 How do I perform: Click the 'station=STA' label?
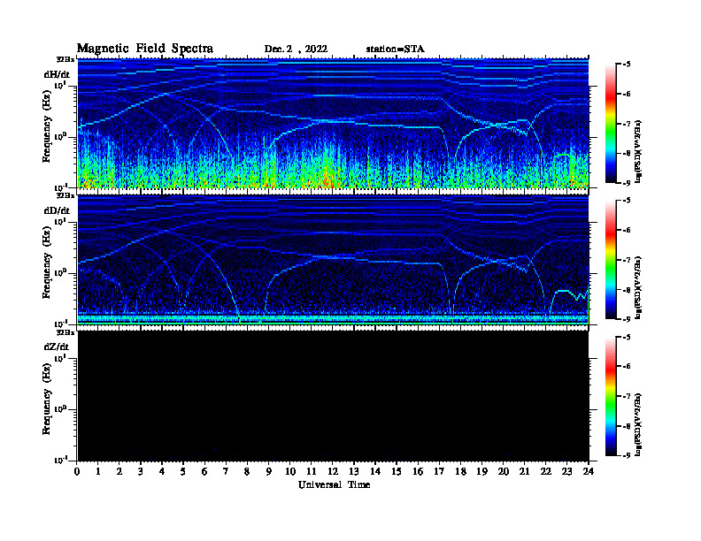click(396, 50)
